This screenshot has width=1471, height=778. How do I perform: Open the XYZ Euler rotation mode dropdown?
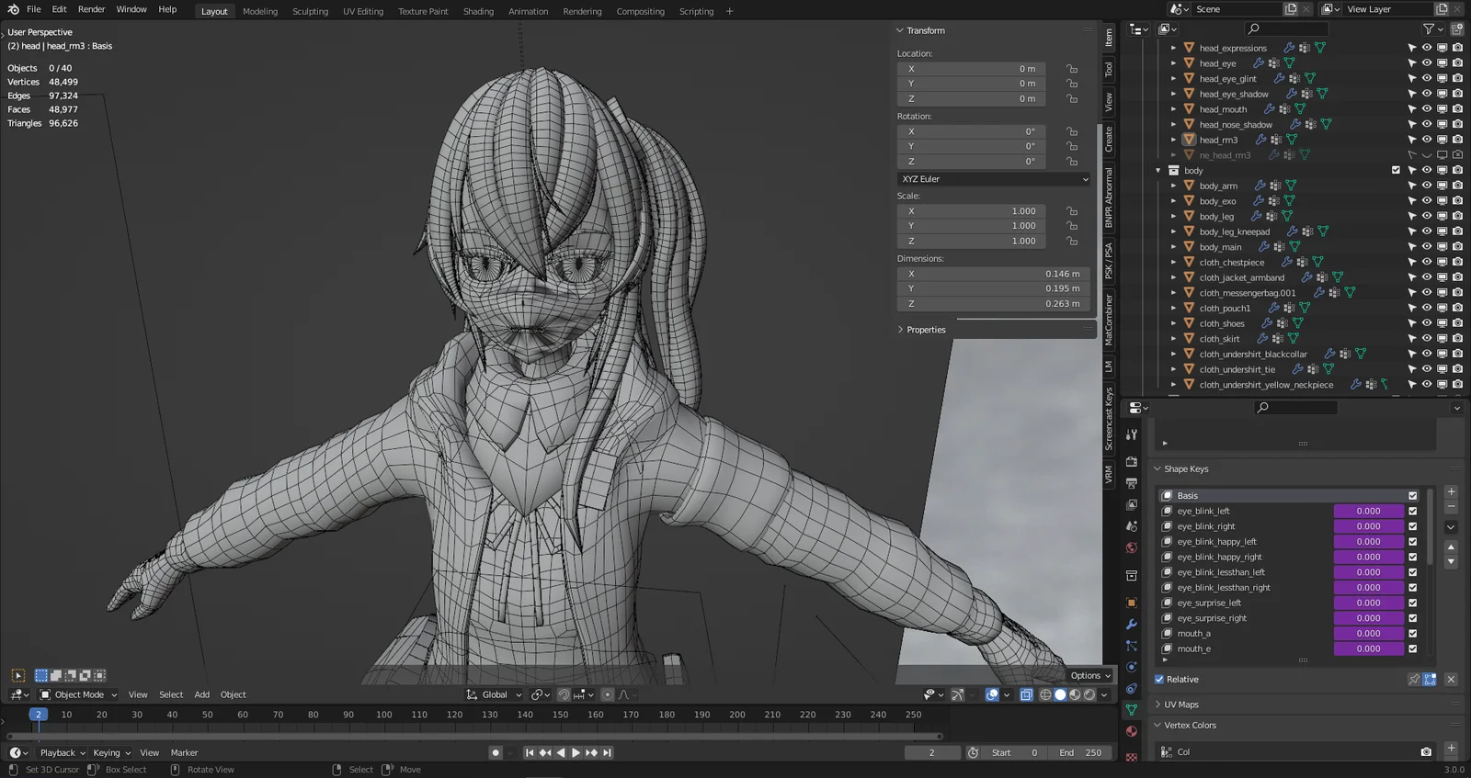(x=994, y=179)
